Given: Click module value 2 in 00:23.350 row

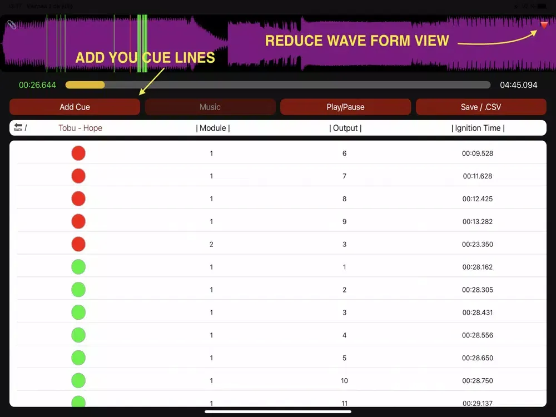Looking at the screenshot, I should click(211, 244).
